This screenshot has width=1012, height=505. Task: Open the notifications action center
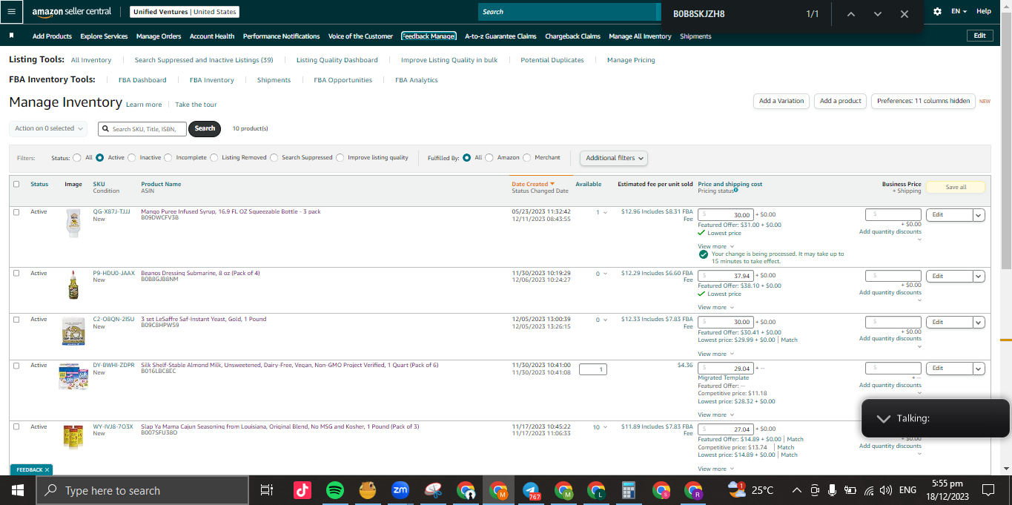(988, 490)
